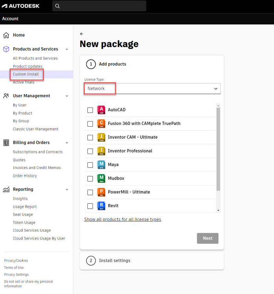Collapse the Reporting section

pyautogui.click(x=67, y=190)
